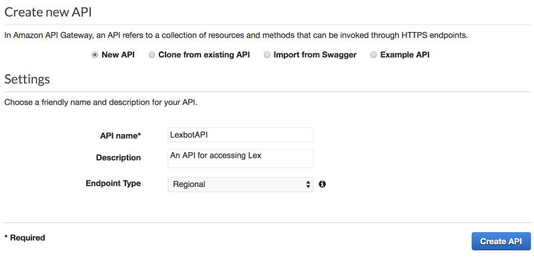Screen dimensions: 534x265
Task: Focus the API name field containing LexbotAPI
Action: (x=240, y=135)
